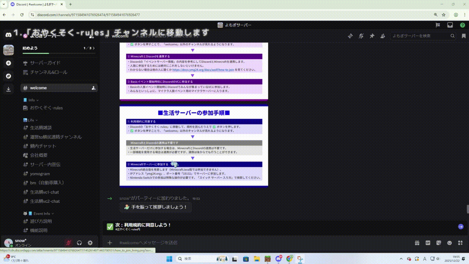Screen dimensions: 469x264
Task: Add a server with the plus icon
Action: tap(8, 63)
